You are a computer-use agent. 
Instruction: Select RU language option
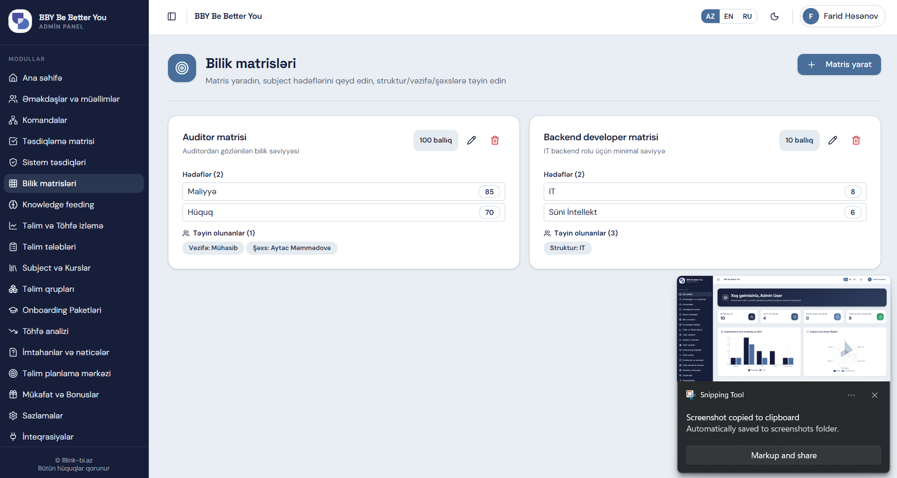[x=747, y=16]
